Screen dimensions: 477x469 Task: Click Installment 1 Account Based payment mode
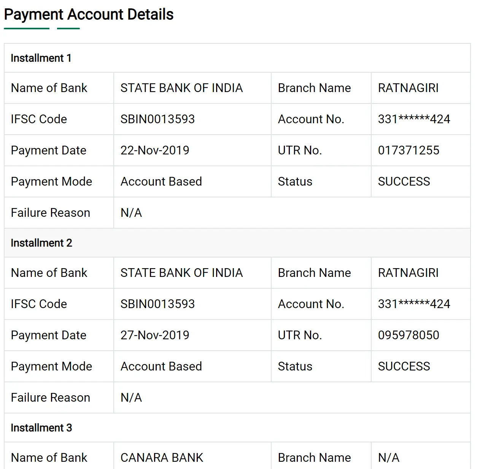pyautogui.click(x=161, y=181)
